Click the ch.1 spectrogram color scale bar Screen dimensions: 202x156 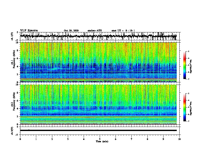click(x=185, y=65)
